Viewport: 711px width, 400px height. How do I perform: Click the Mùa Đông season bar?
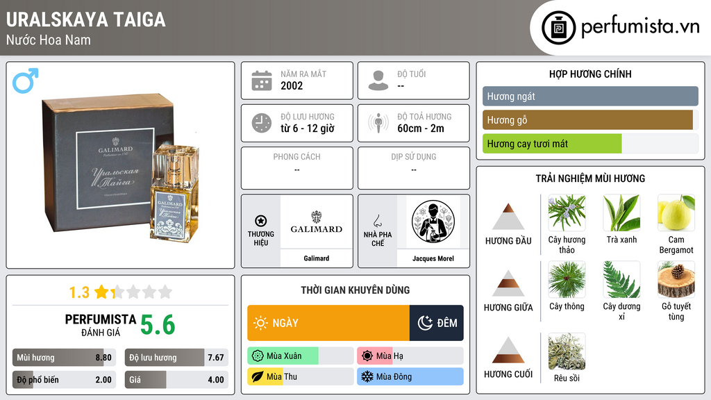tap(410, 376)
